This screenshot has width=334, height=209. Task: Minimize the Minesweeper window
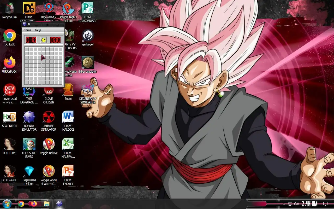[36, 25]
